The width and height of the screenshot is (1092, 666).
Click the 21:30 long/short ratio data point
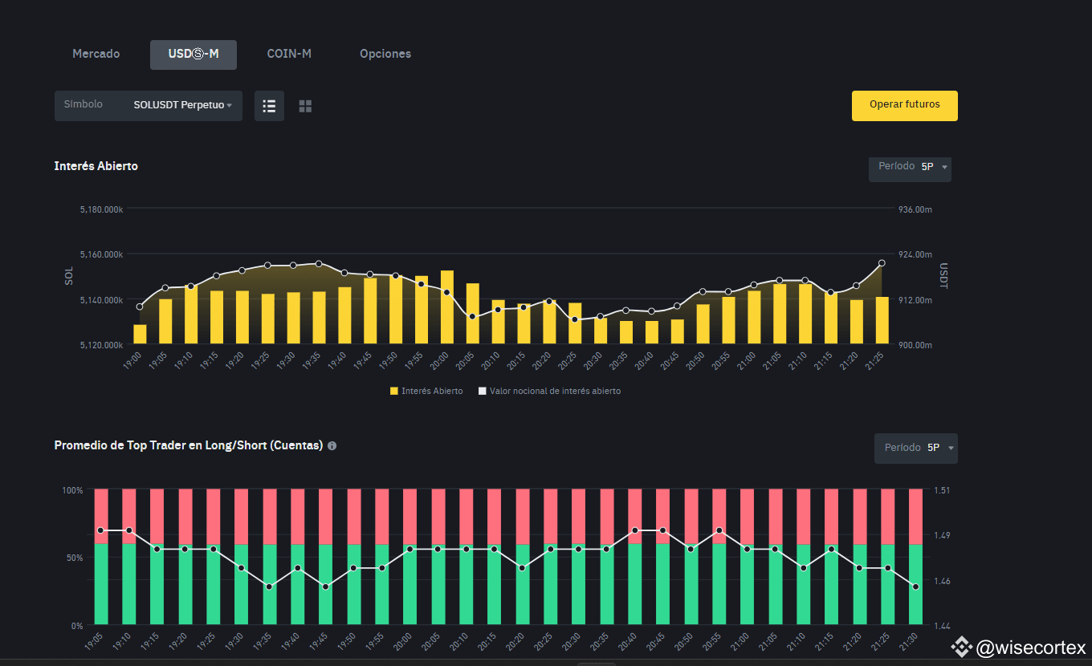pos(915,587)
